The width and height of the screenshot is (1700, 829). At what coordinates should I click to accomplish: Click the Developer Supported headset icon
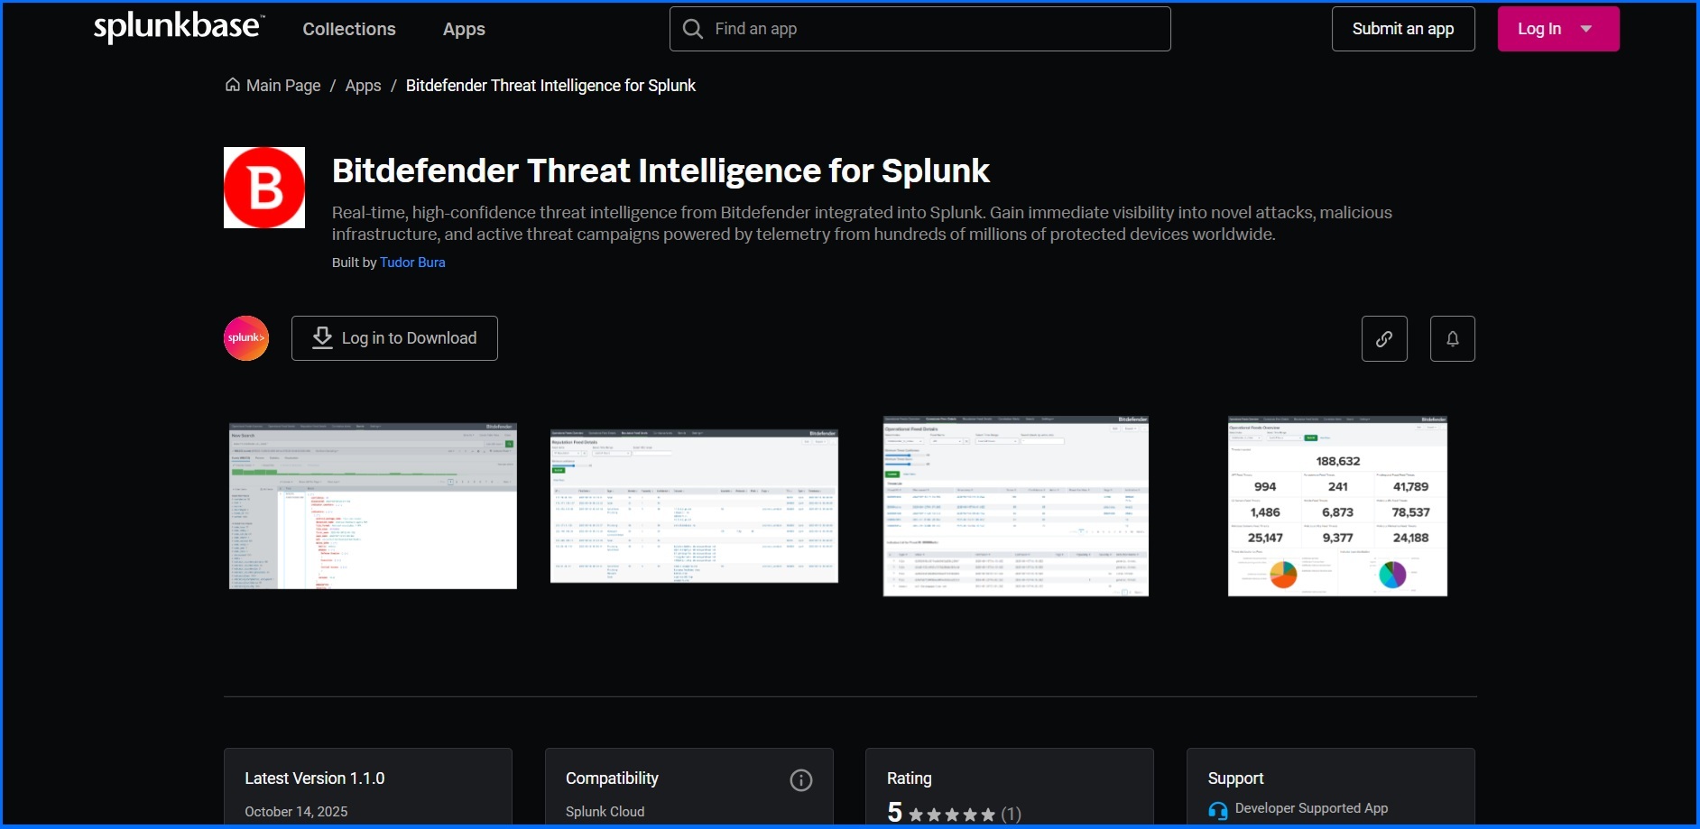coord(1217,810)
